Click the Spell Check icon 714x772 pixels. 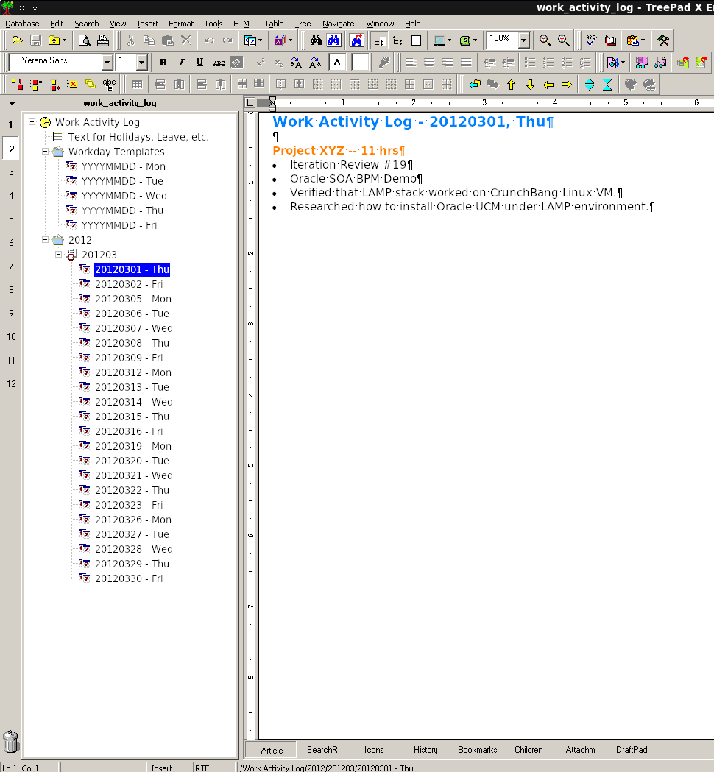591,40
